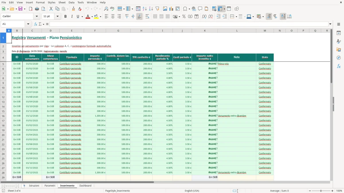Open background color dropdown arrow

tap(101, 17)
